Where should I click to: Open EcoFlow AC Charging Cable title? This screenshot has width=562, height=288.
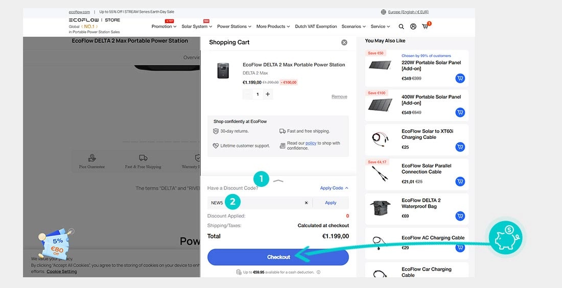[433, 238]
